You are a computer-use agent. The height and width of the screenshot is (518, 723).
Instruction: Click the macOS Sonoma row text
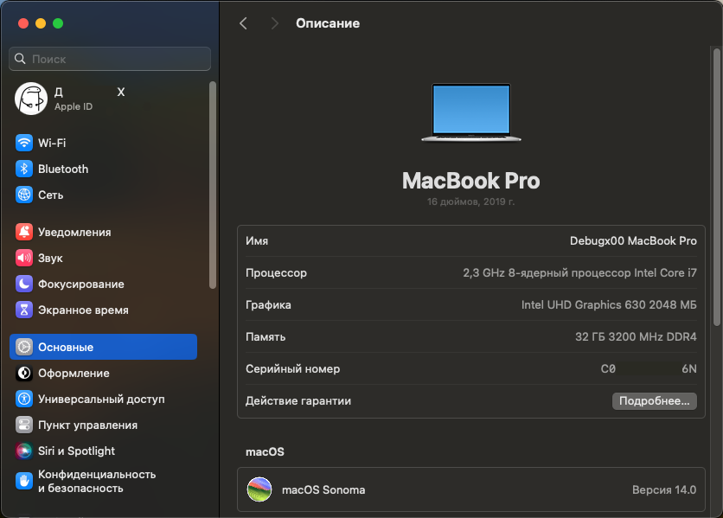point(323,489)
